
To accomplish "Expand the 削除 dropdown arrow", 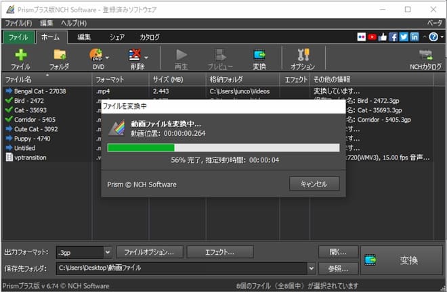I will pyautogui.click(x=146, y=57).
